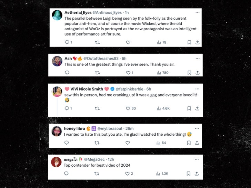The height and width of the screenshot is (188, 251).
Task: Retweet the Aetherial_Eyes post
Action: tap(98, 42)
